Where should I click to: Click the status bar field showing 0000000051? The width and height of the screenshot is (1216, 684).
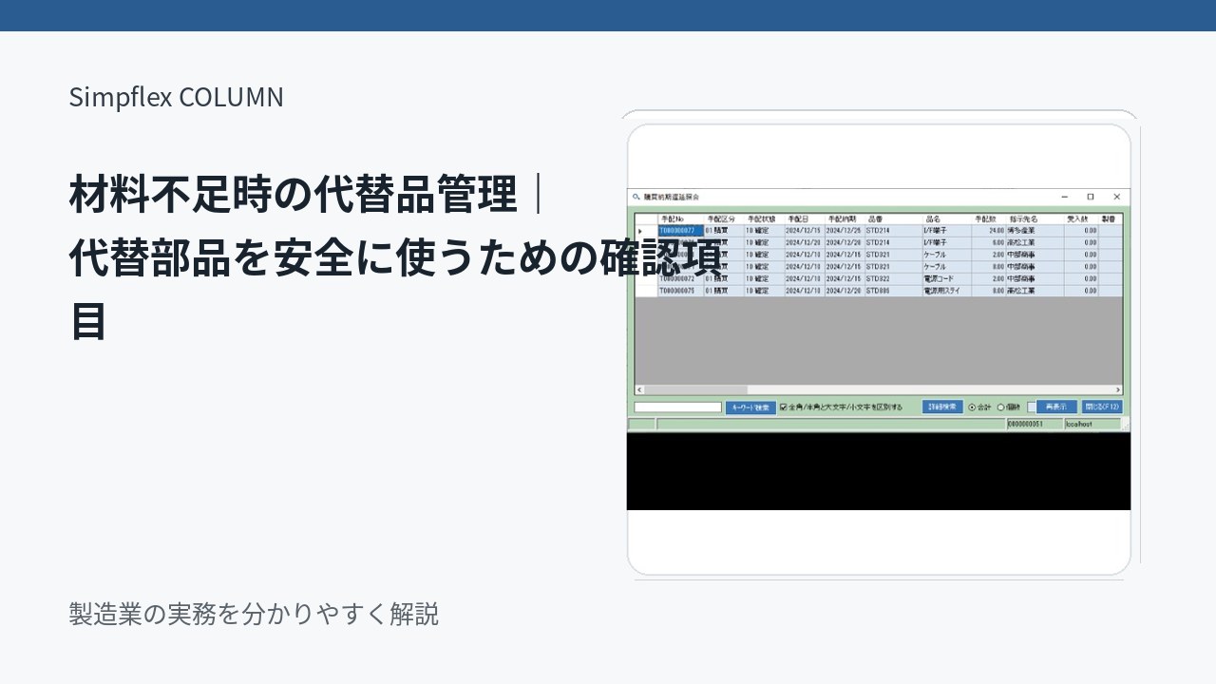[x=1034, y=424]
